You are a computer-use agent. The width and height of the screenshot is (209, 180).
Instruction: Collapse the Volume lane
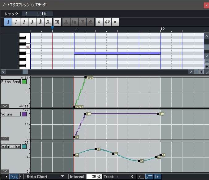click(4, 139)
